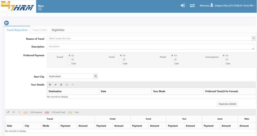Edit expenses grid with pencil icon
This screenshot has width=257, height=136.
click(8, 112)
